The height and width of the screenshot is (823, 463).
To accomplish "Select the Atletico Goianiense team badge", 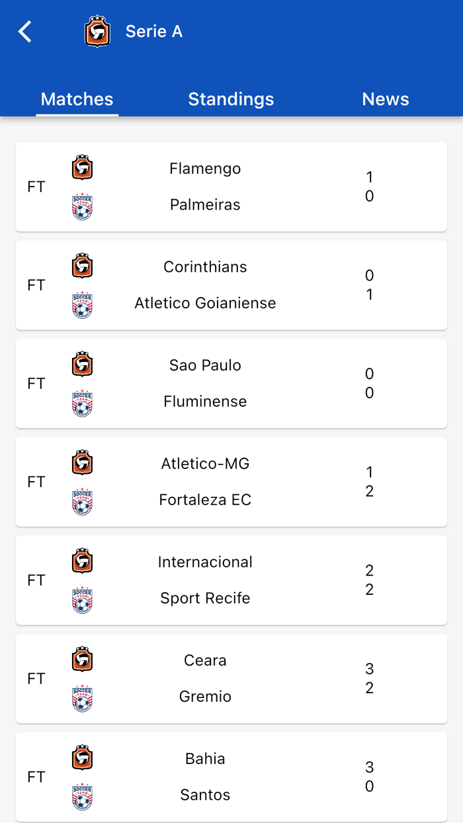I will tap(82, 303).
